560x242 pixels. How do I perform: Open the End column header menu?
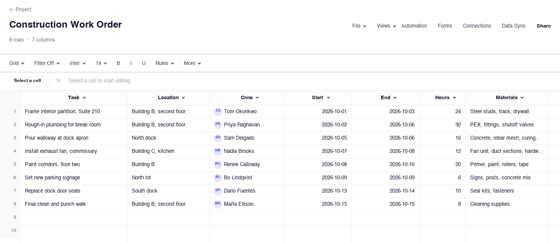[x=395, y=98]
